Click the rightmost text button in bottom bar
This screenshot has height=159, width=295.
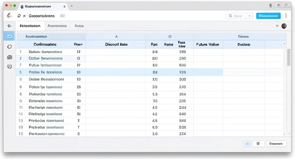click(276, 144)
